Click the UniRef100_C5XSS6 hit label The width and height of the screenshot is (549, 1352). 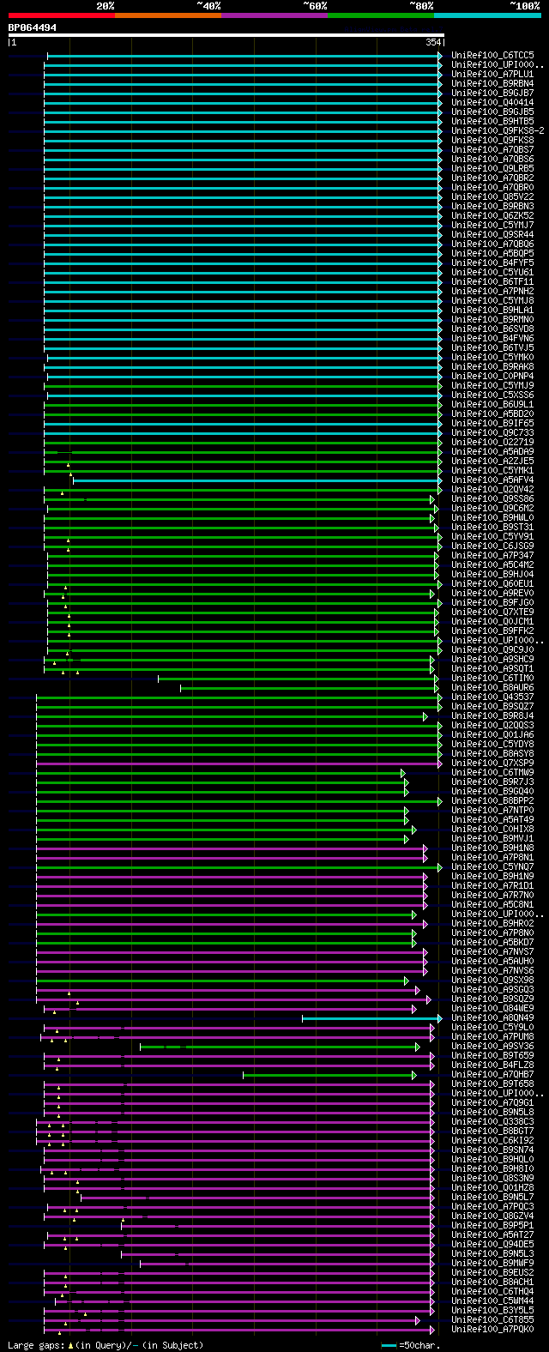coord(492,395)
